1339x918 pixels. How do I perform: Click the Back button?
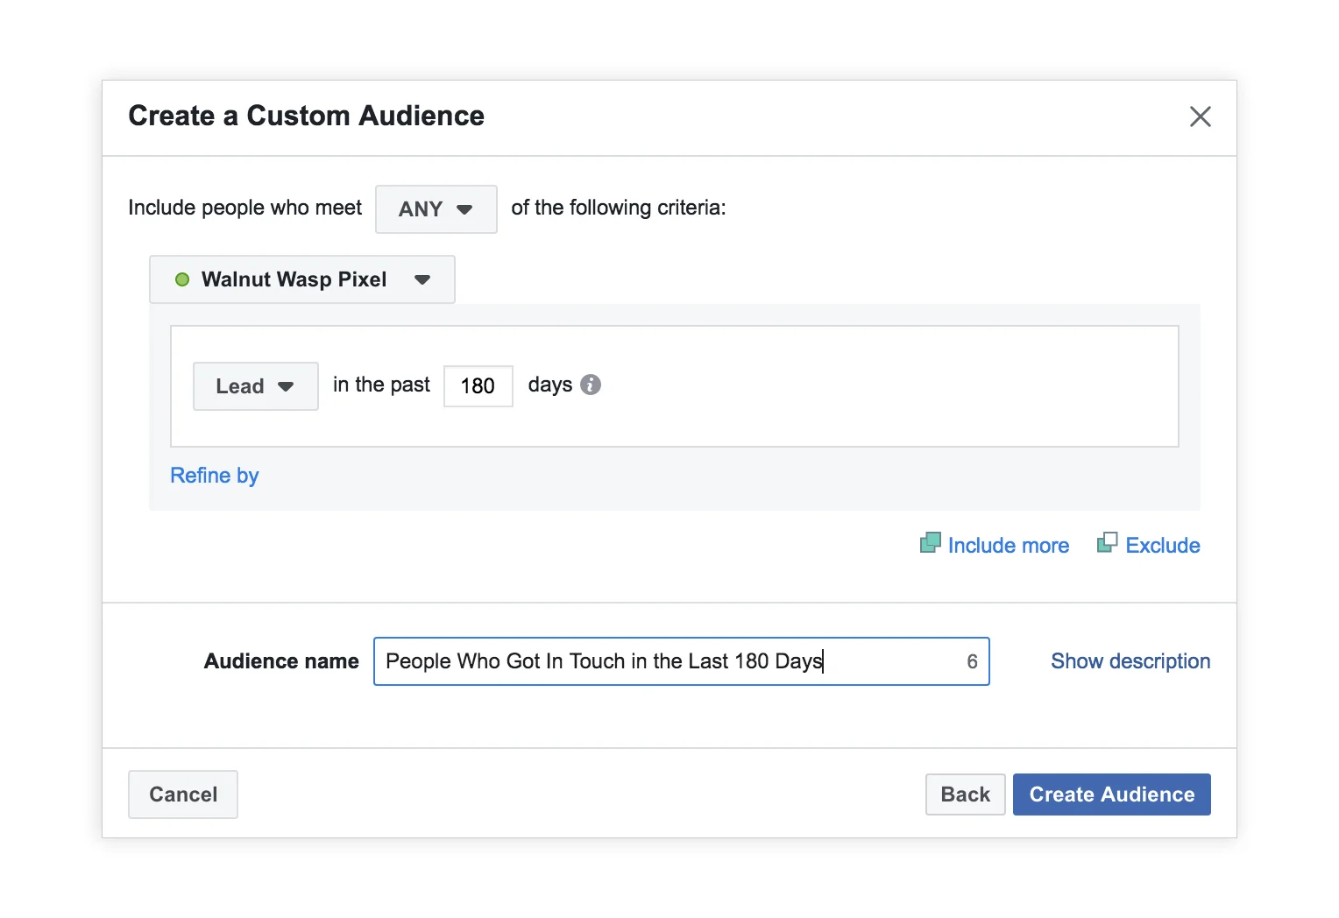966,794
